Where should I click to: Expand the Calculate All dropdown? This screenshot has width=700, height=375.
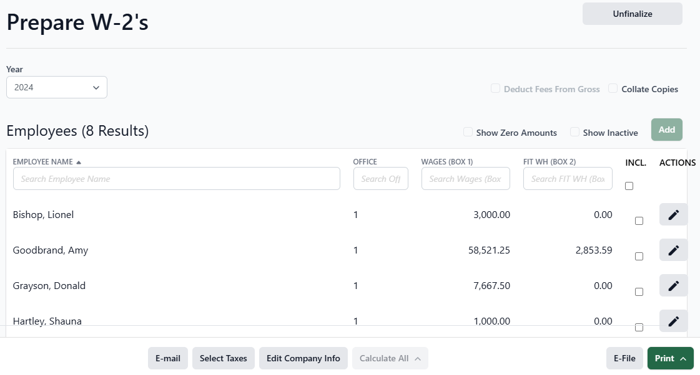(x=390, y=358)
